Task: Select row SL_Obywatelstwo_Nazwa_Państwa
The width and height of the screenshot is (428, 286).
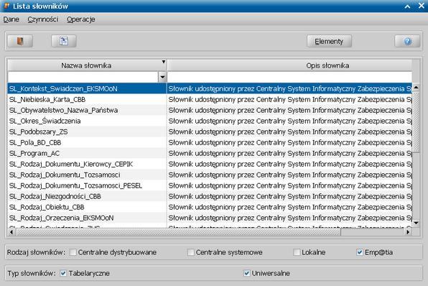Action: coord(210,111)
